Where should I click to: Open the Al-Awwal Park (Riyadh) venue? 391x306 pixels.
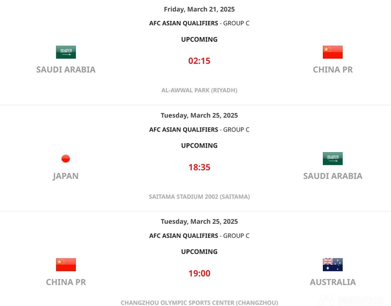click(199, 90)
